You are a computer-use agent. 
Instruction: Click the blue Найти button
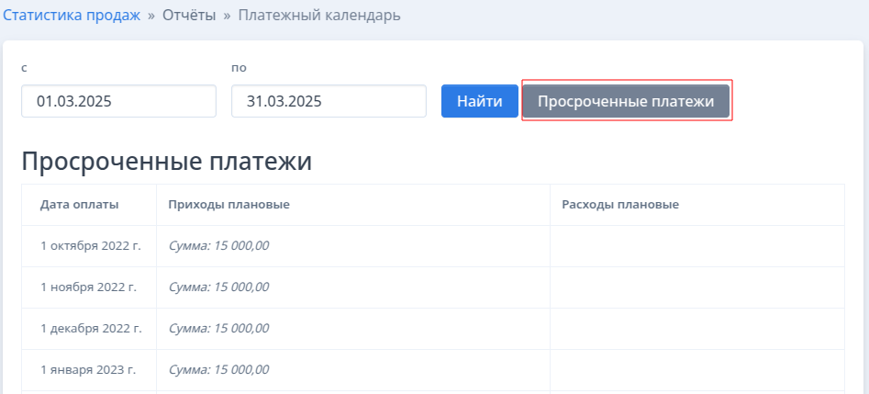click(x=479, y=101)
